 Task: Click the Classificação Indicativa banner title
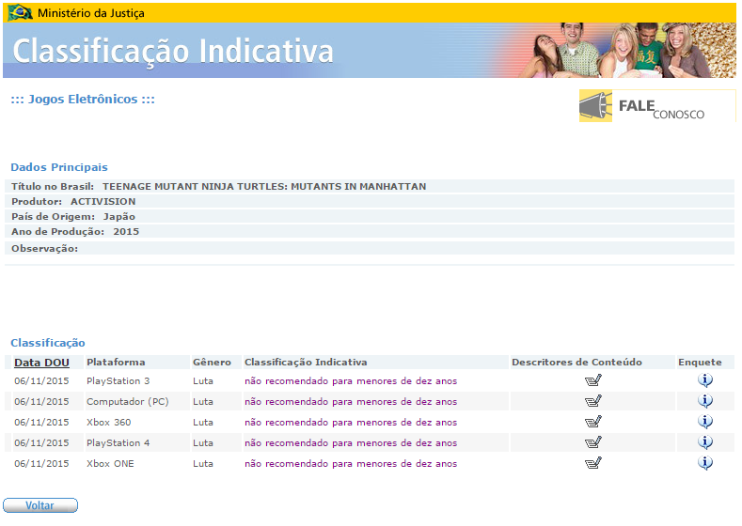pos(173,51)
